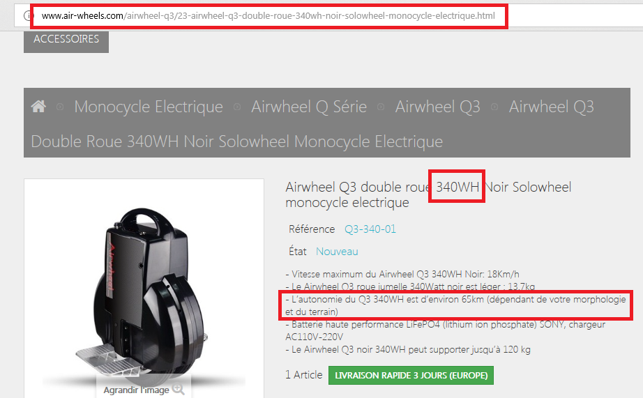Click breadcrumb separator before first Airwheel Q3
This screenshot has width=643, height=398.
coord(381,107)
